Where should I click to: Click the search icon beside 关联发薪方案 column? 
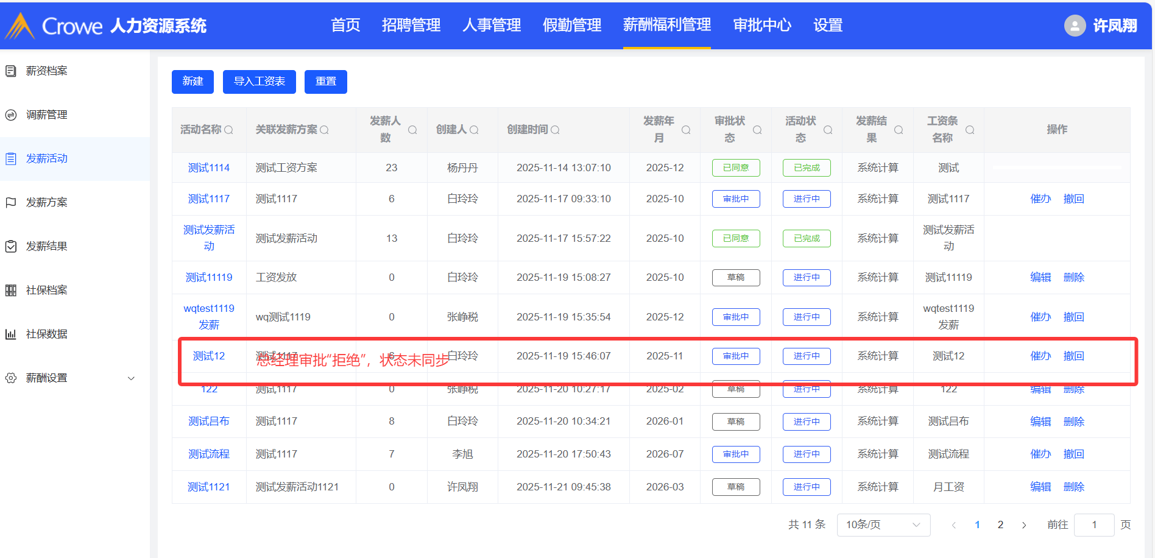click(x=324, y=130)
